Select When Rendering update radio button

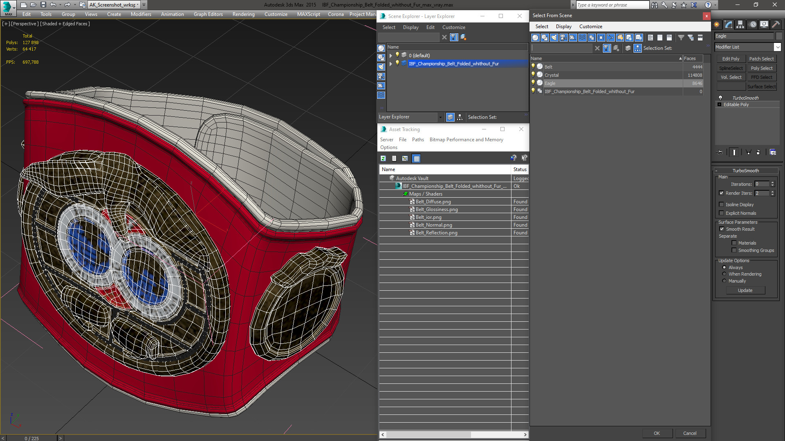(724, 274)
